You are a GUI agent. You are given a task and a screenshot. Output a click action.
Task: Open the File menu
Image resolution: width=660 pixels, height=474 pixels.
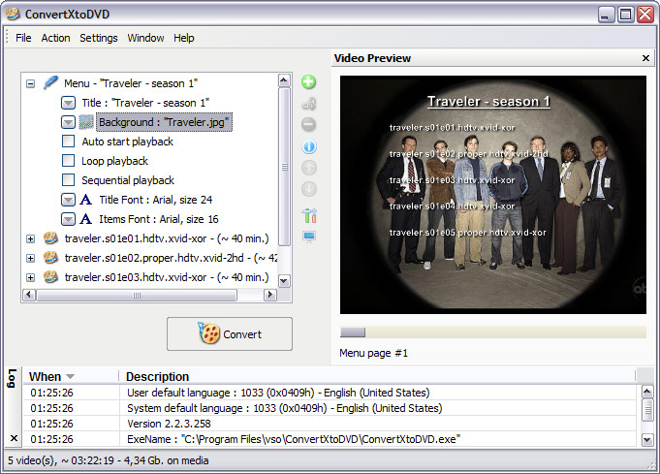coord(23,38)
